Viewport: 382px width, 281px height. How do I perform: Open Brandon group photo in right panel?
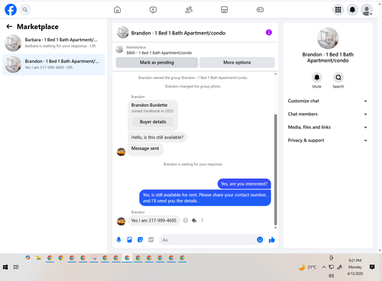pyautogui.click(x=328, y=38)
